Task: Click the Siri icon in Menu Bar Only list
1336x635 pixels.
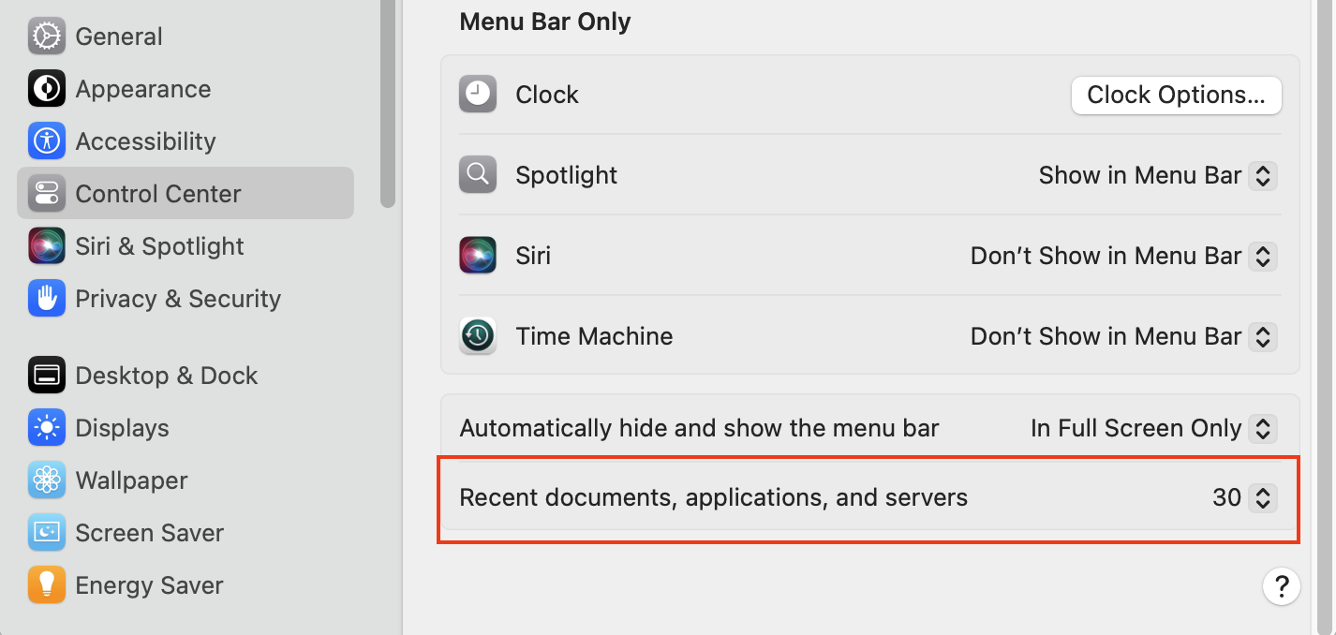Action: (x=478, y=256)
